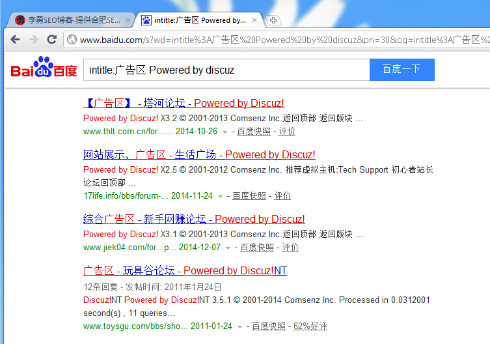Click green URL 17life.info/bbs/forum-...
Image resolution: width=490 pixels, height=344 pixels.
point(126,196)
